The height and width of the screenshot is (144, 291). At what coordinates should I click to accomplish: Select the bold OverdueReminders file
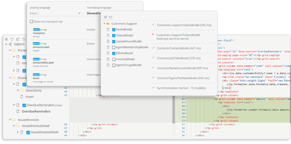(x=36, y=112)
